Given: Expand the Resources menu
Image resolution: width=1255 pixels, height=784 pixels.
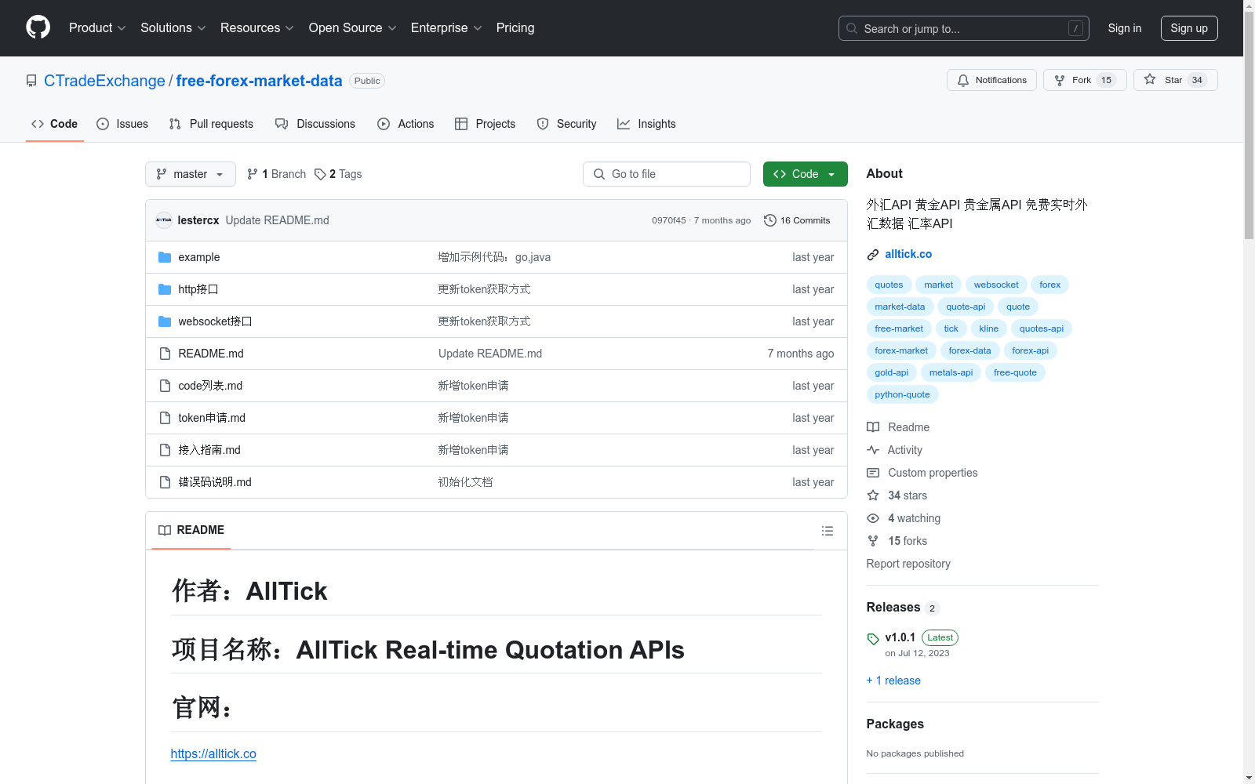Looking at the screenshot, I should coord(257,27).
